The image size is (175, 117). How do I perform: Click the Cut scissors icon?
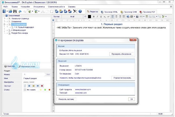click(x=43, y=11)
